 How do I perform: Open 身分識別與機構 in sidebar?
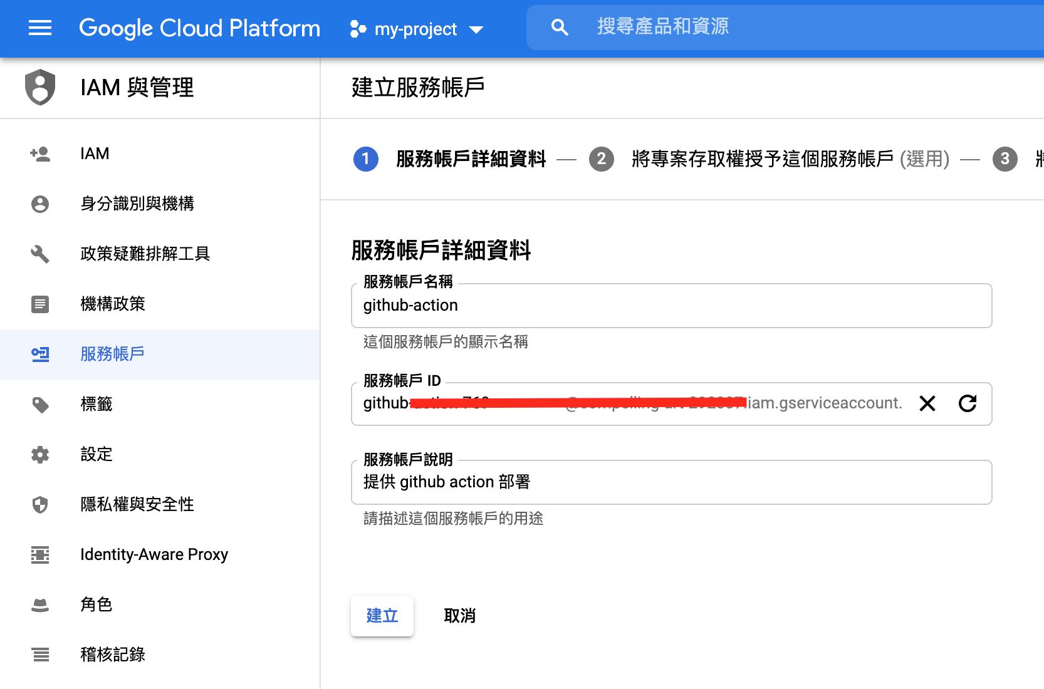(160, 204)
